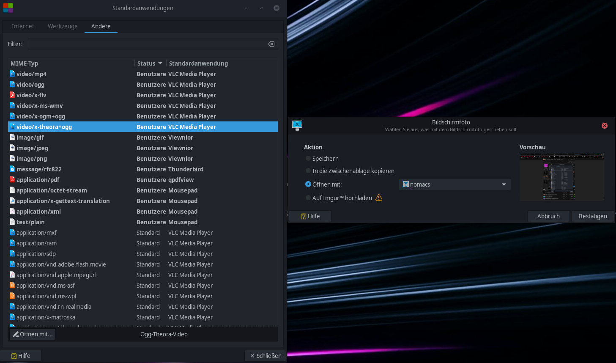Click the Imgur warning triangle icon
Viewport: 616px width, 363px height.
(379, 198)
